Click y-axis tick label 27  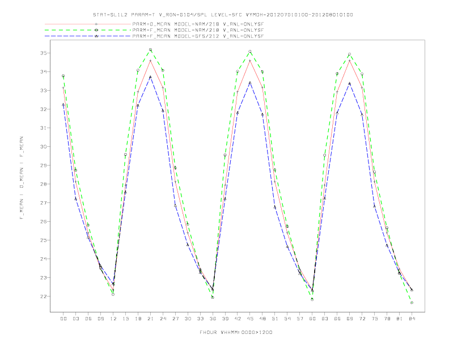click(44, 203)
